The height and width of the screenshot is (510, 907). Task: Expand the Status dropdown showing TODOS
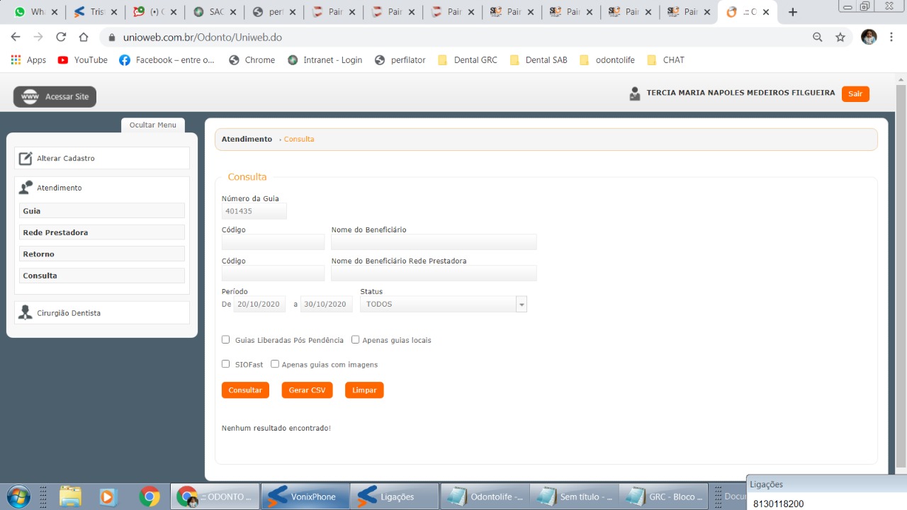(x=522, y=305)
